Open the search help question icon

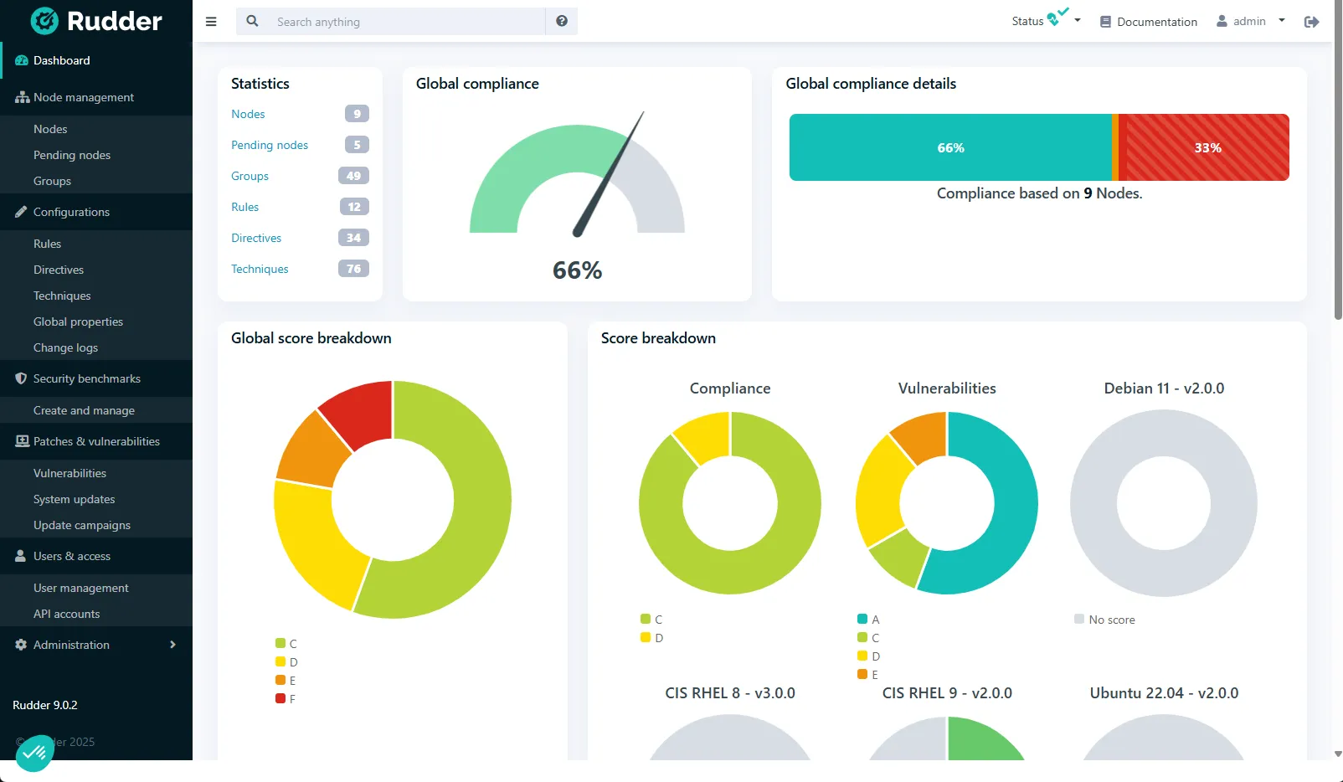(x=562, y=22)
